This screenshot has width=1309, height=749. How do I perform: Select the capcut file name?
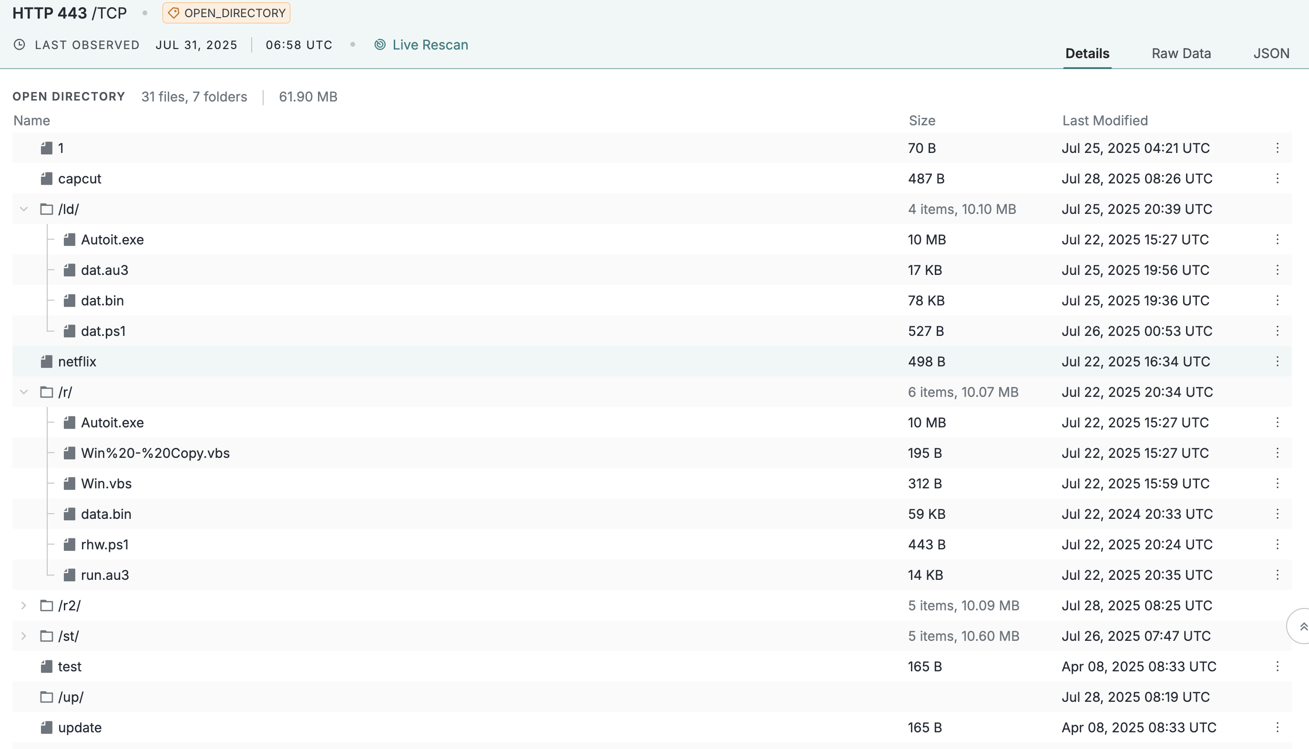coord(80,179)
